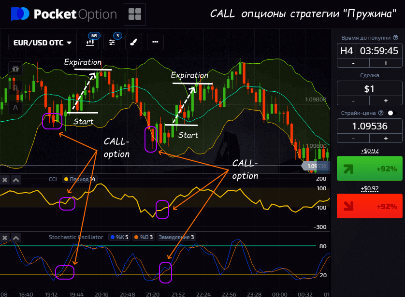The width and height of the screenshot is (405, 297).
Task: Increase the $1 trade amount with plus
Action: pyautogui.click(x=386, y=100)
